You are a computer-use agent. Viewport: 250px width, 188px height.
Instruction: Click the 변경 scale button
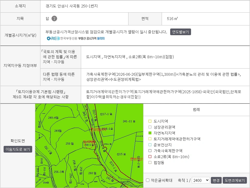216,180
